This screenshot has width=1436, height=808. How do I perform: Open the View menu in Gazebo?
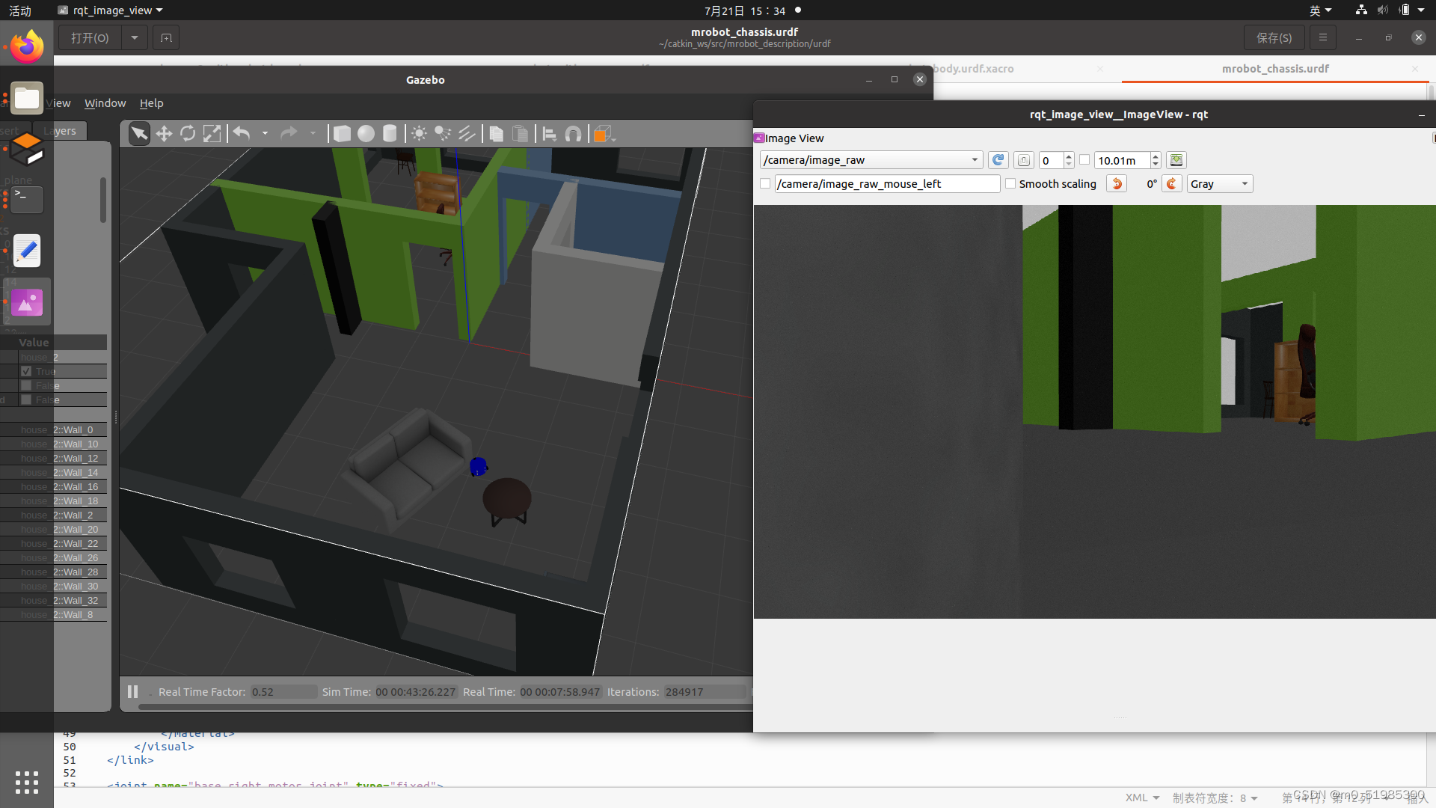(x=58, y=103)
